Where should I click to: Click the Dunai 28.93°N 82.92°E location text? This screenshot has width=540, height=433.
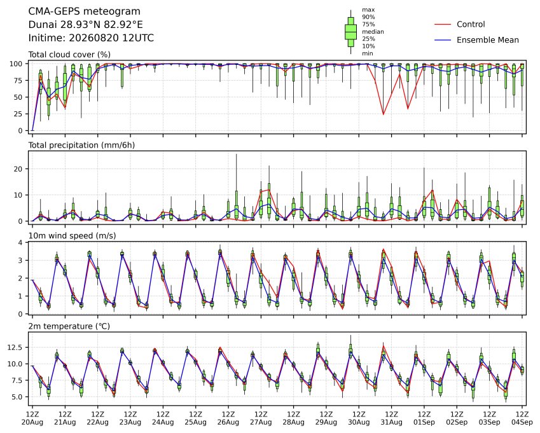tap(85, 25)
